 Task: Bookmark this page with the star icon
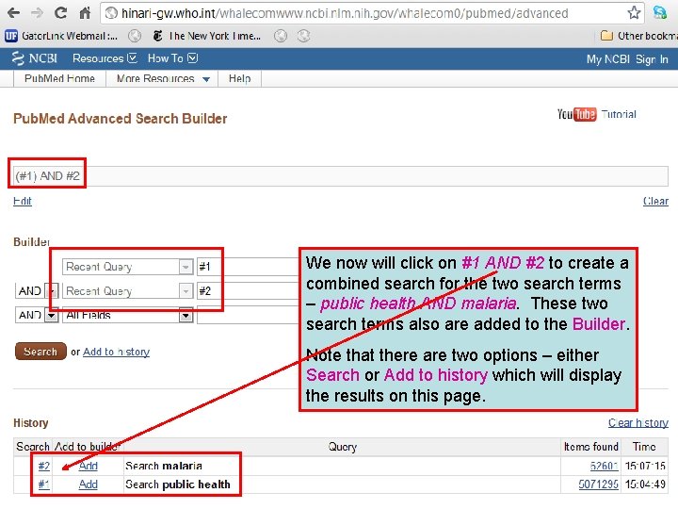634,13
